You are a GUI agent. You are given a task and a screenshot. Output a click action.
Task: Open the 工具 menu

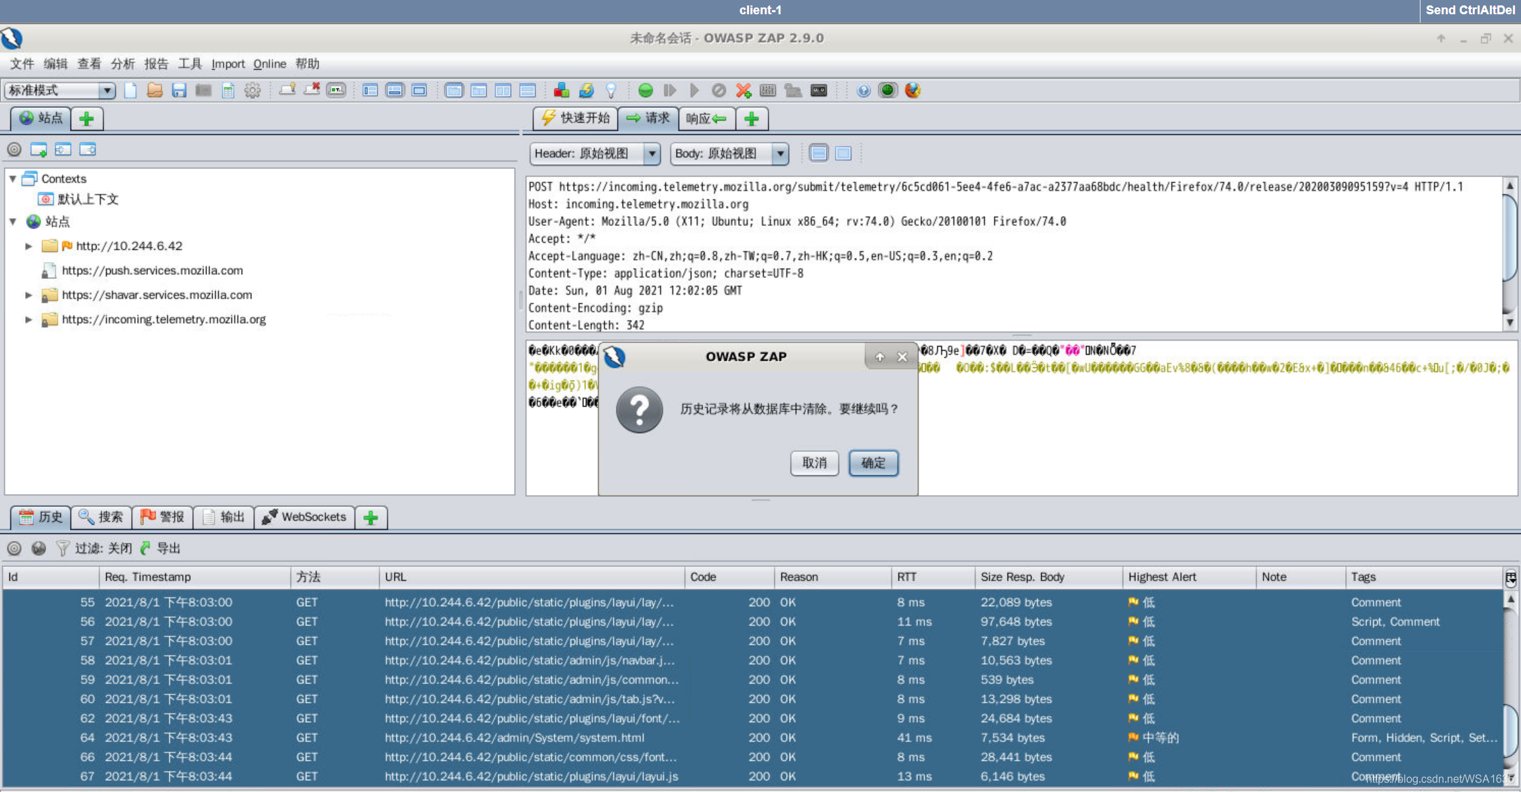point(190,64)
